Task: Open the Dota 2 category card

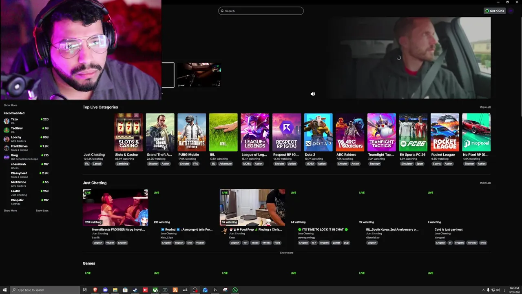Action: (x=318, y=132)
